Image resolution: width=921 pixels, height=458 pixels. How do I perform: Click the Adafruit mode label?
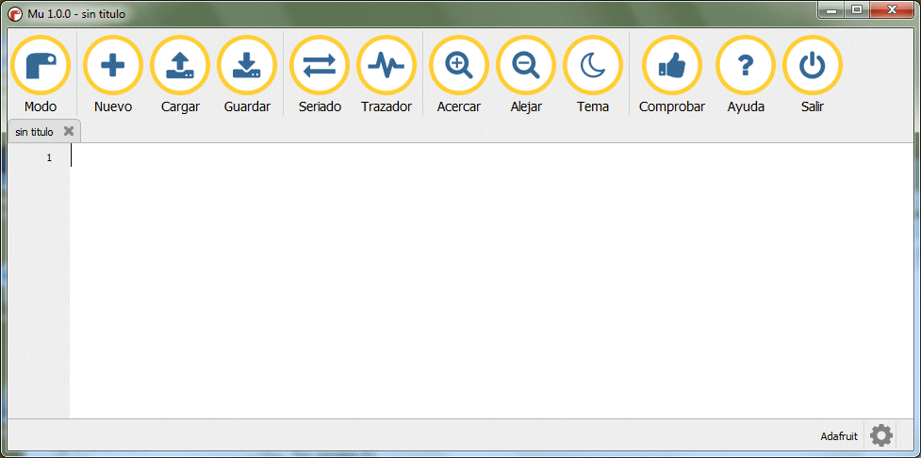pos(839,436)
